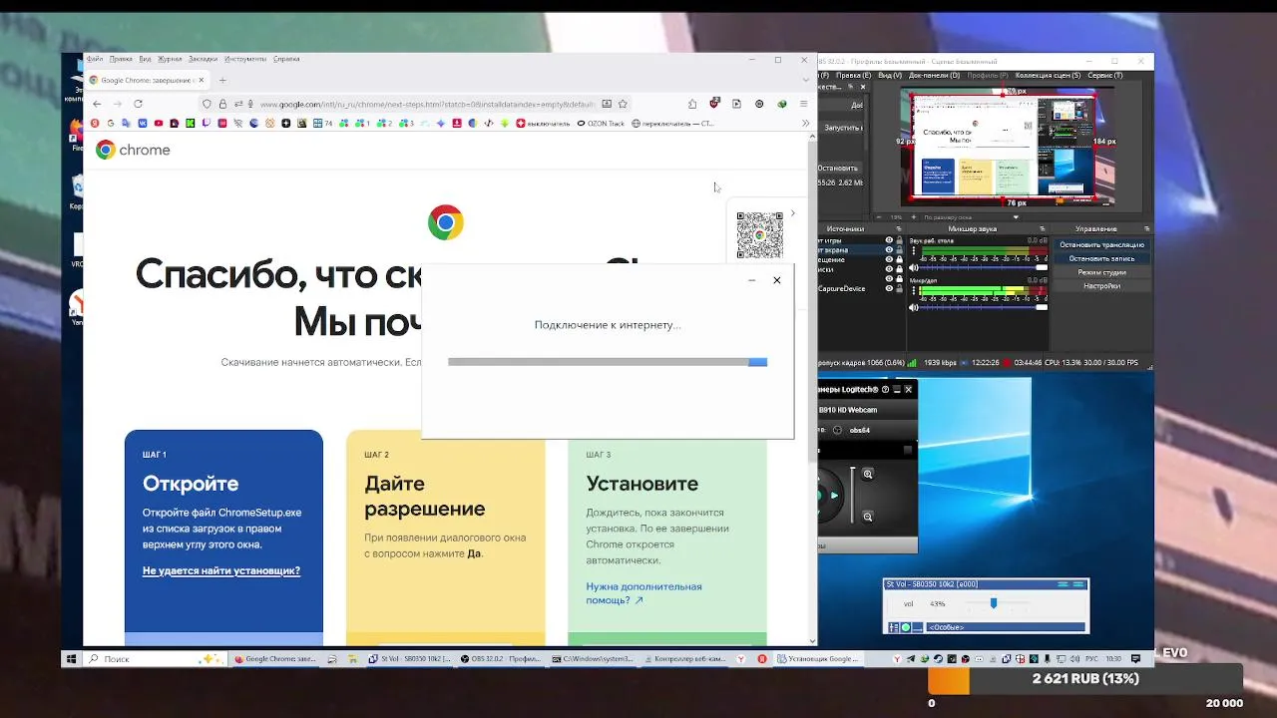Select the Google Chrome browser tab
Viewport: 1277px width, 718px height.
[x=146, y=80]
